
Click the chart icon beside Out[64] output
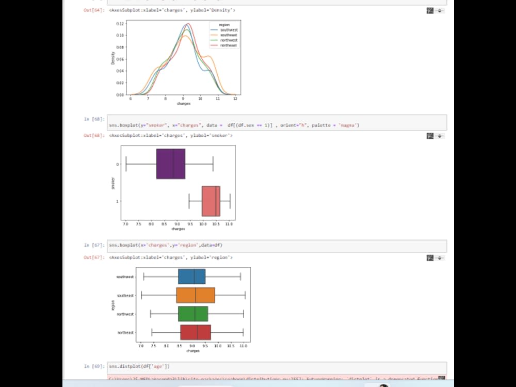430,10
